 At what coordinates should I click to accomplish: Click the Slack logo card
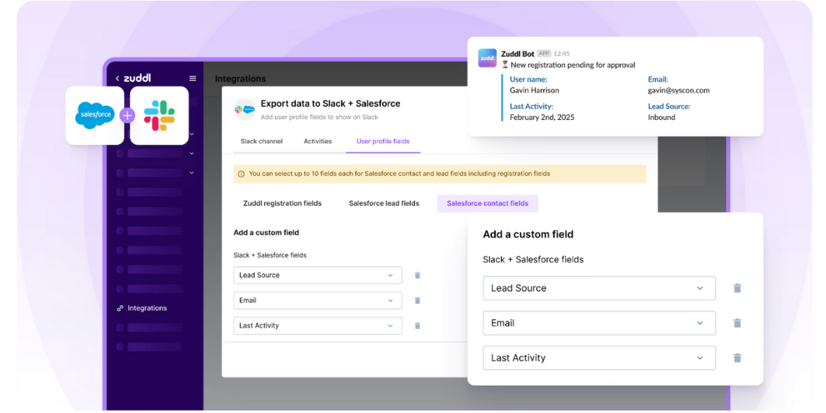[x=159, y=115]
